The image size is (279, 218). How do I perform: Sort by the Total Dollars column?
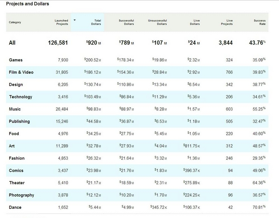point(96,22)
